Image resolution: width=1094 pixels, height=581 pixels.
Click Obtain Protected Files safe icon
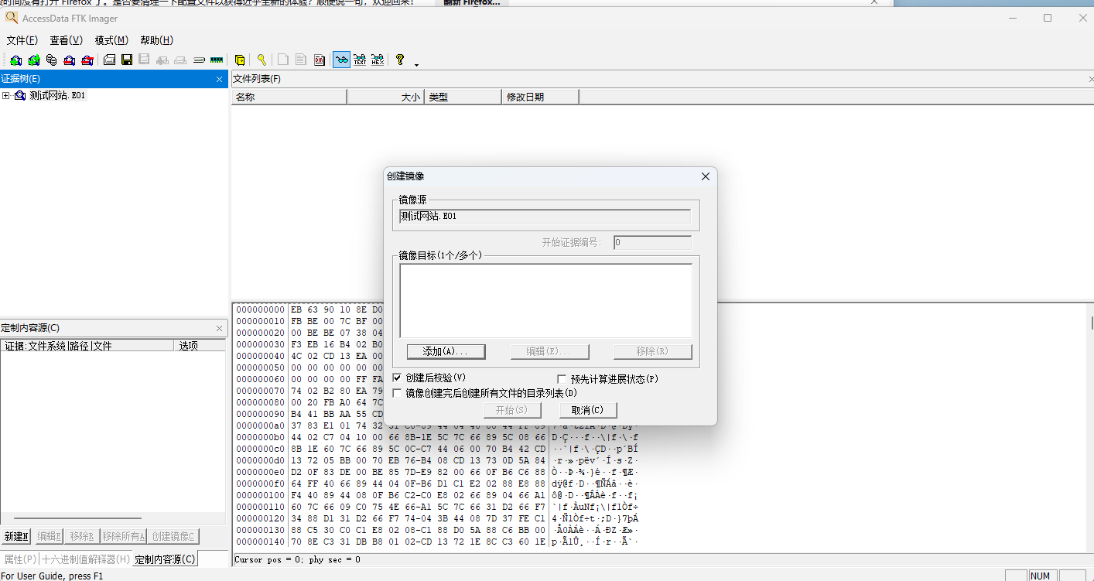240,60
